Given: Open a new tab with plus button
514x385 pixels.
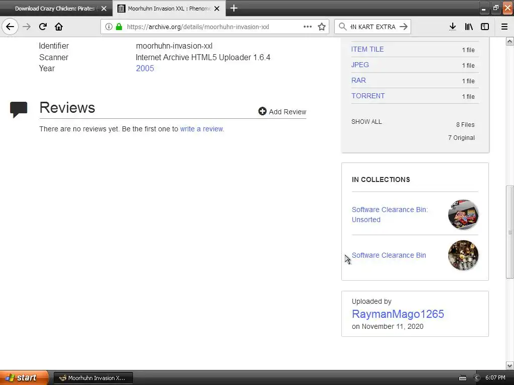Looking at the screenshot, I should [234, 8].
